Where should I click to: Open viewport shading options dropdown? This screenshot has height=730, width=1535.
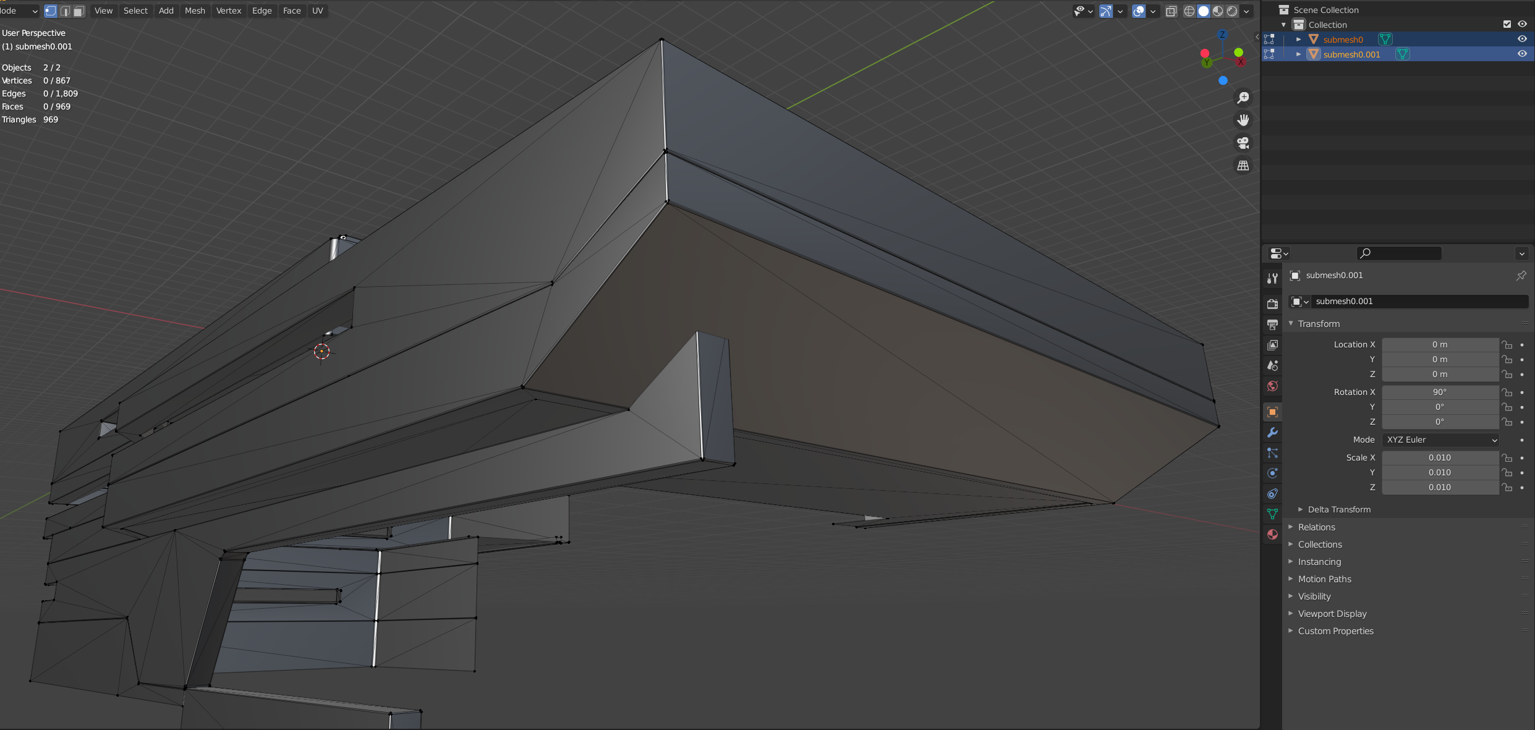[x=1247, y=11]
